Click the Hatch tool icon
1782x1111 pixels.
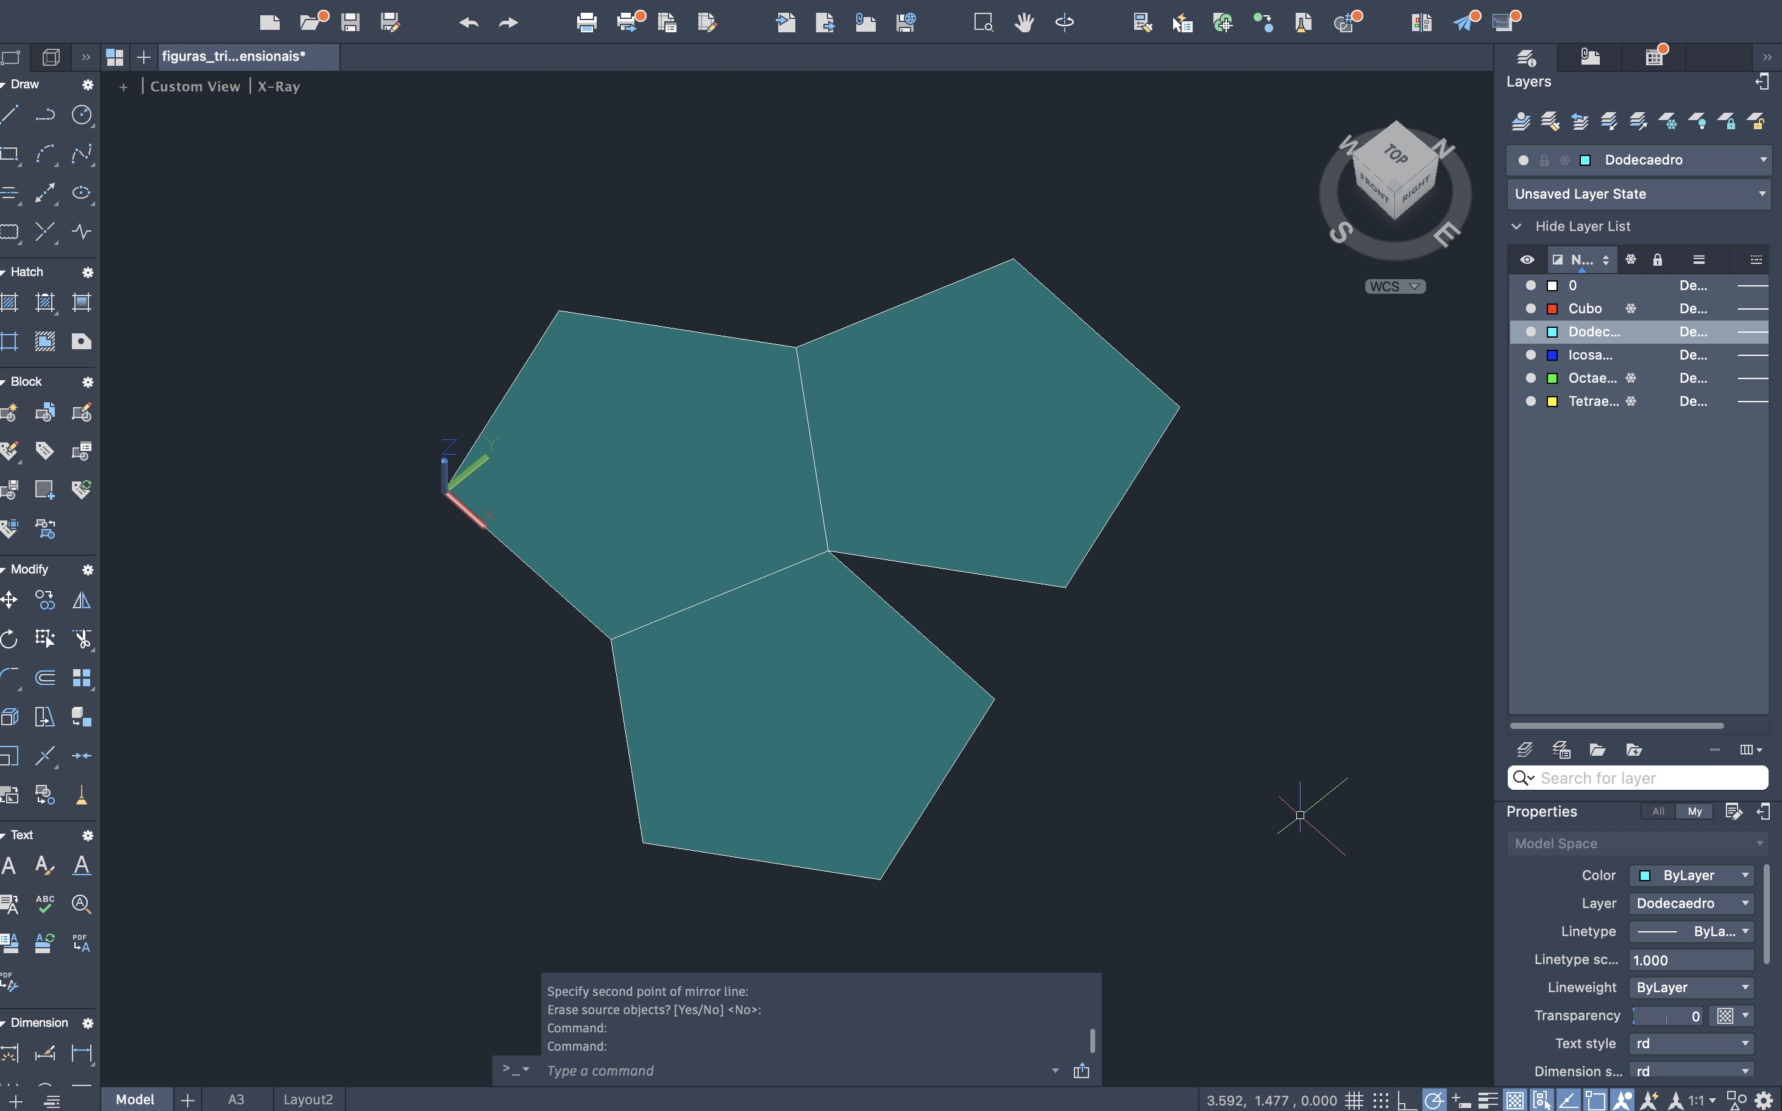pyautogui.click(x=10, y=303)
